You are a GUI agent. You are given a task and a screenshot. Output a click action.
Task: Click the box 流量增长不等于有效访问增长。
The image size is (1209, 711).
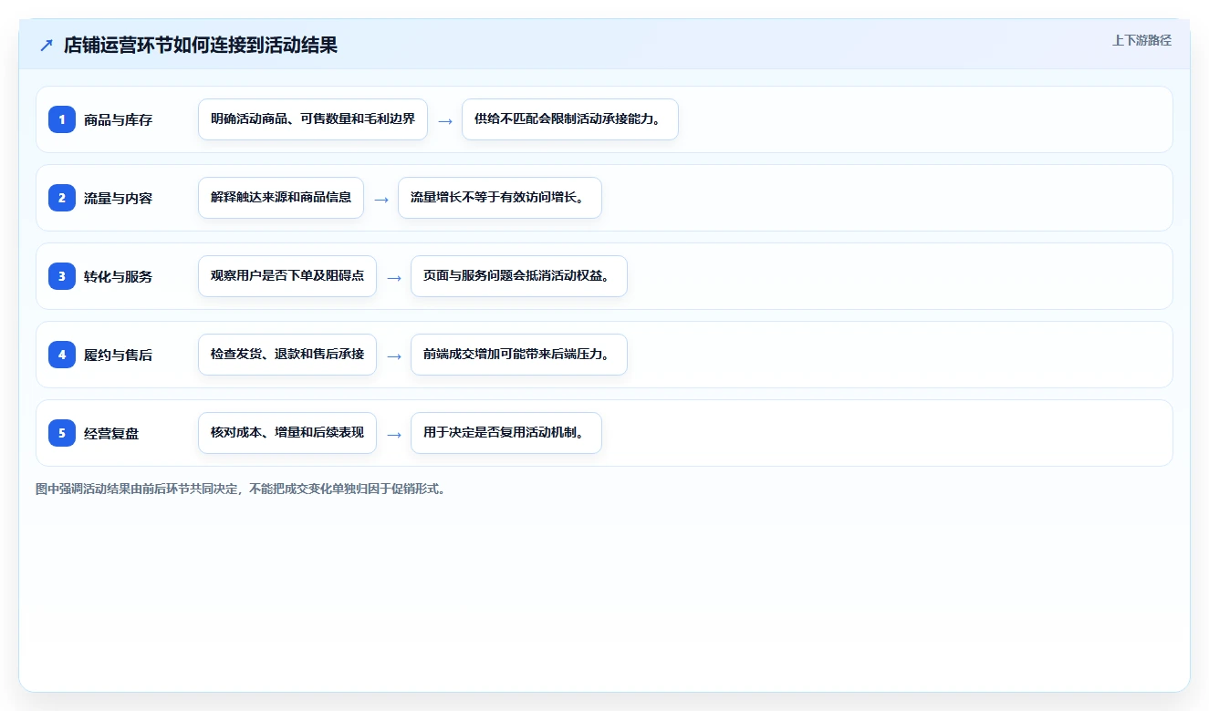[x=500, y=198]
